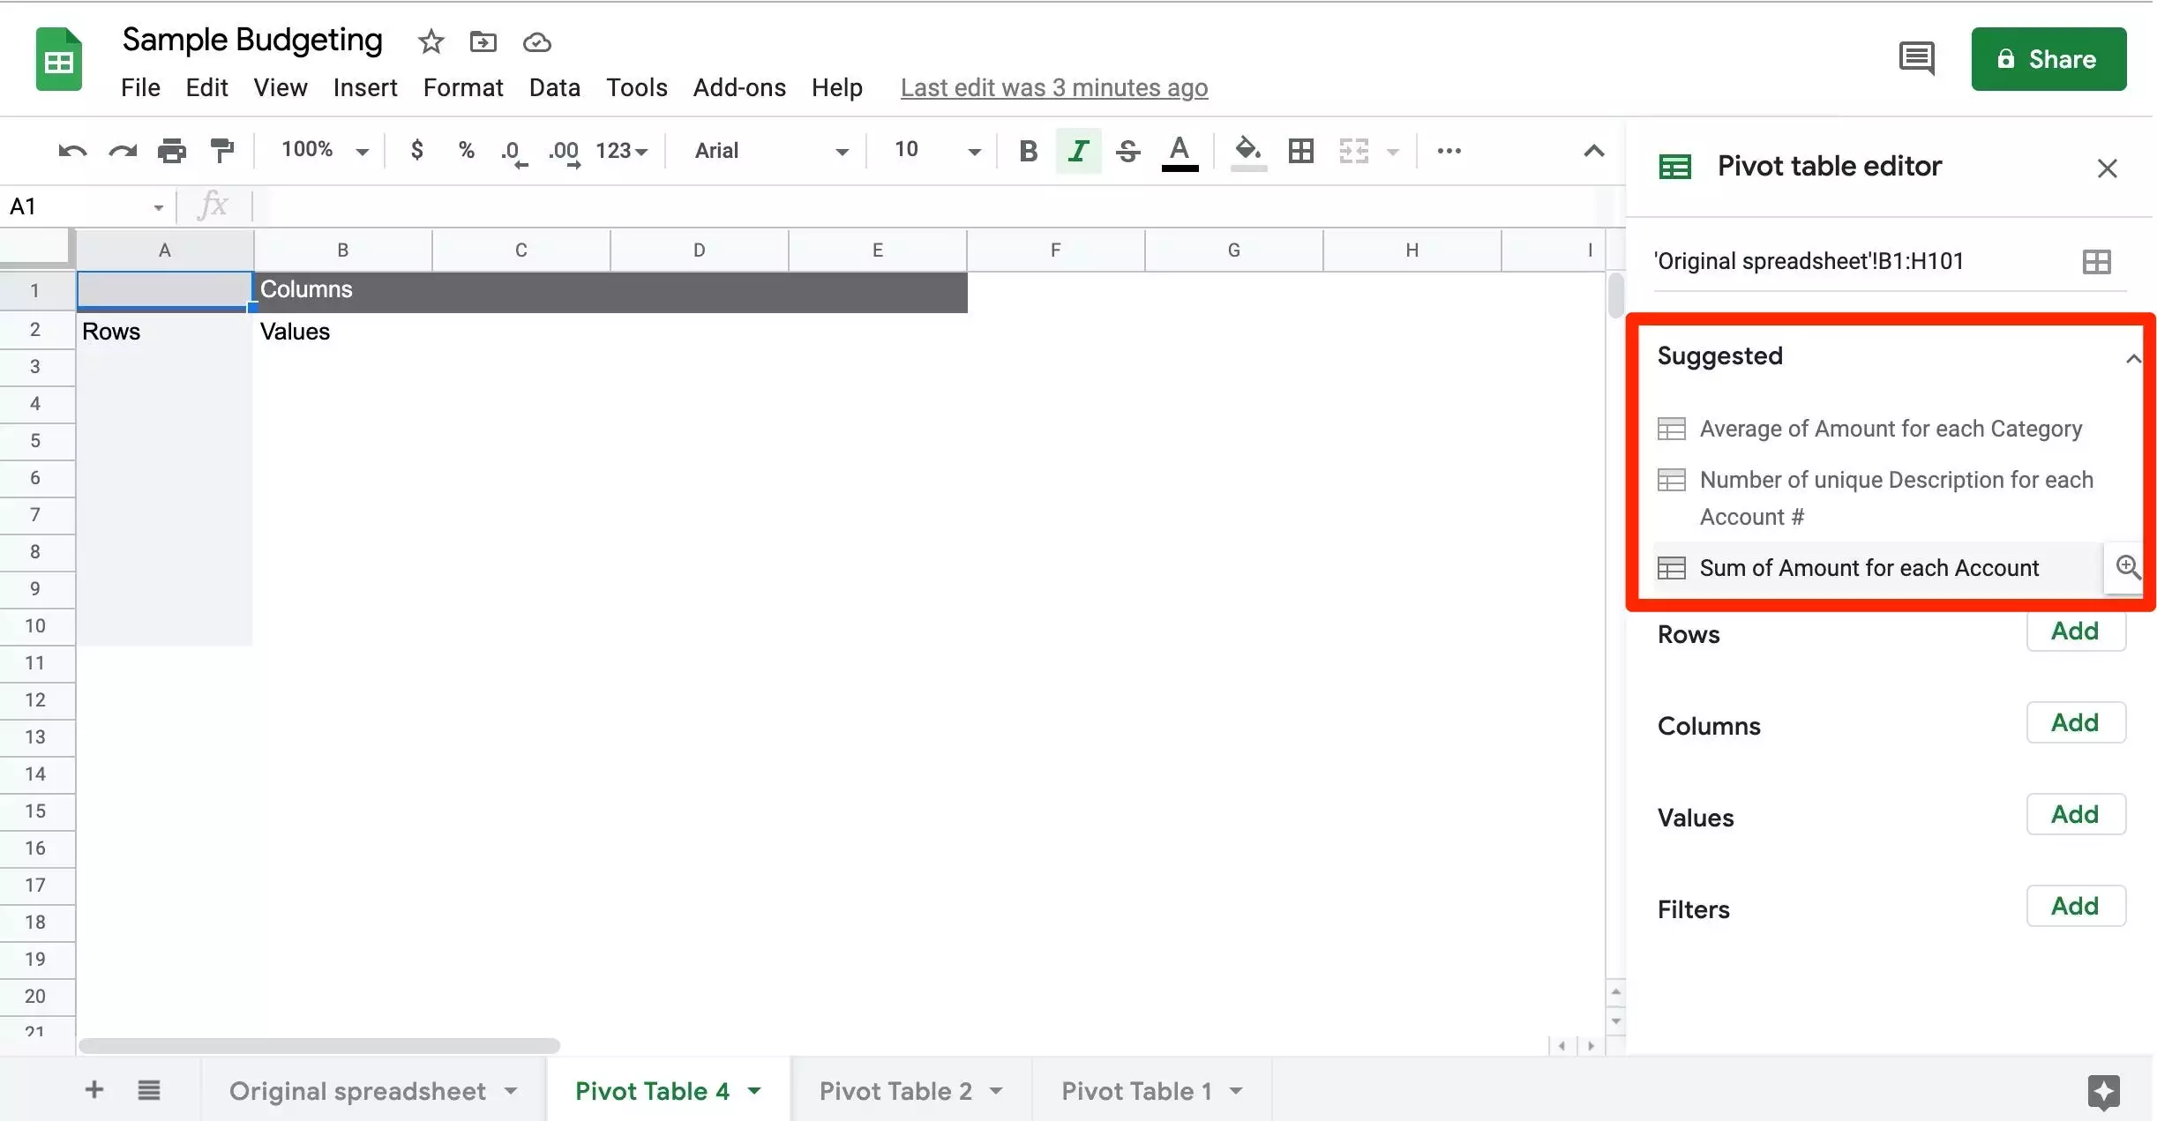Click Add button next to Rows
The width and height of the screenshot is (2157, 1121).
(x=2075, y=631)
